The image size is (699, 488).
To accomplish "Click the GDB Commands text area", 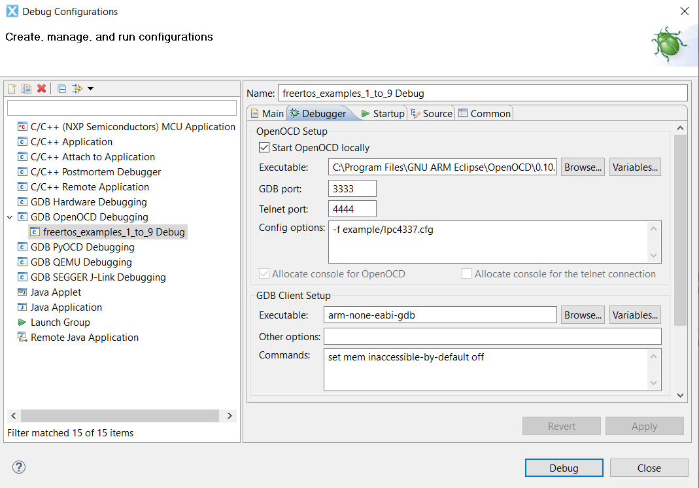I will click(486, 370).
